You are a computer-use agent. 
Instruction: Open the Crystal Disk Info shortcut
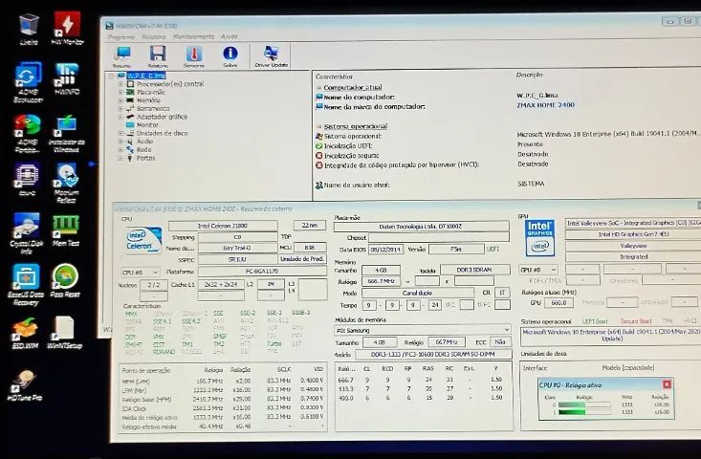click(27, 231)
